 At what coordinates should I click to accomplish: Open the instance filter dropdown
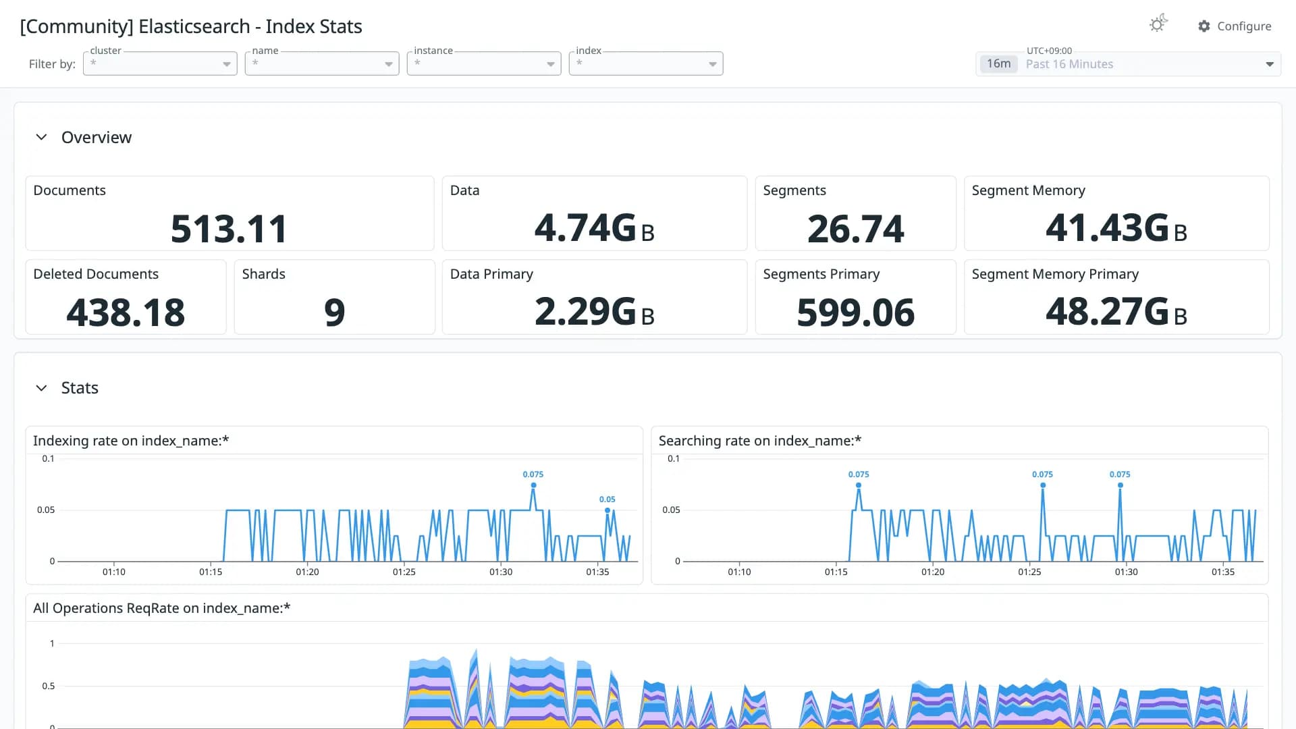tap(484, 63)
